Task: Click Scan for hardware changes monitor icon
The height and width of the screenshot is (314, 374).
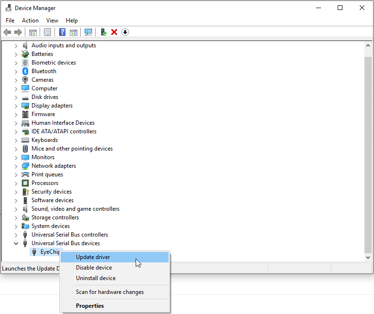Action: [88, 32]
